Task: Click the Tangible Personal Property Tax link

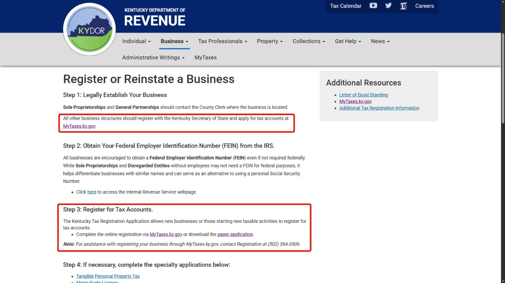Action: point(108,276)
